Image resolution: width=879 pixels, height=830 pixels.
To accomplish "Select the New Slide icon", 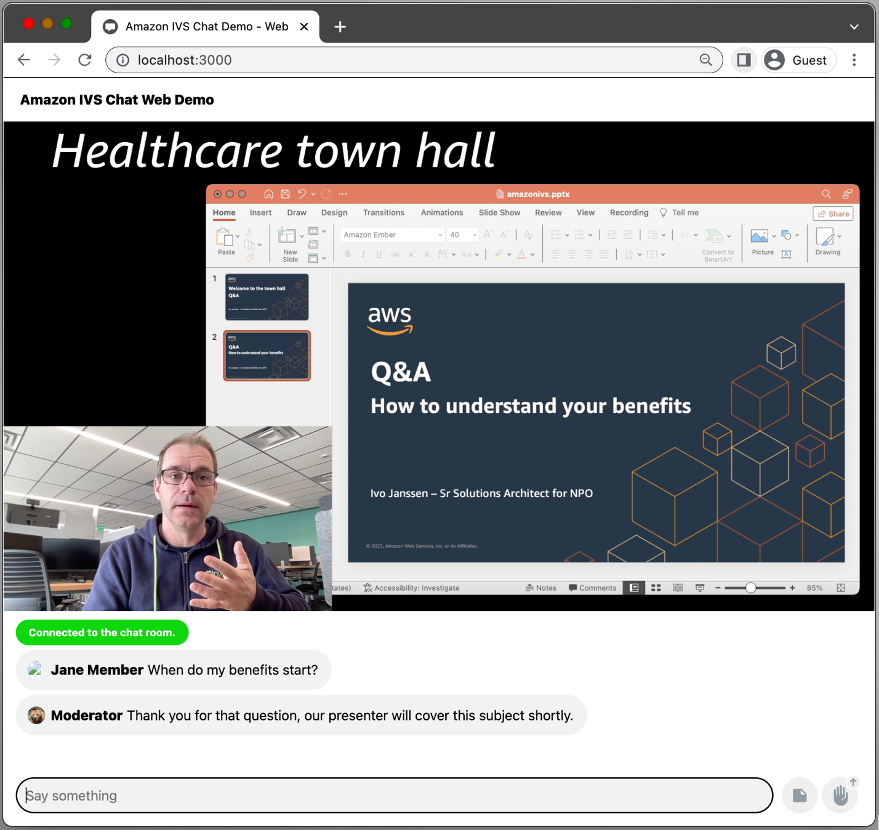I will pyautogui.click(x=288, y=237).
